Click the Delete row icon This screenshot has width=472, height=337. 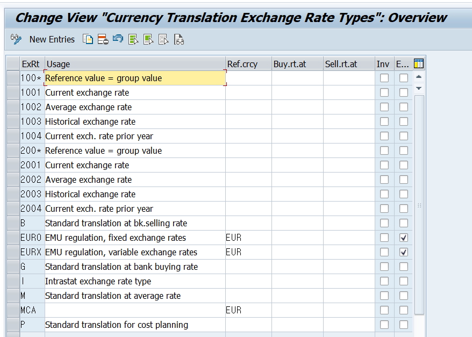(103, 39)
